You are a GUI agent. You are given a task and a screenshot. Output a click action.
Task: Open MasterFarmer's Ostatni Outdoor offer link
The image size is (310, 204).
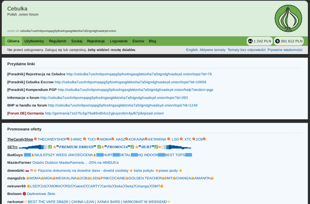click(x=75, y=163)
